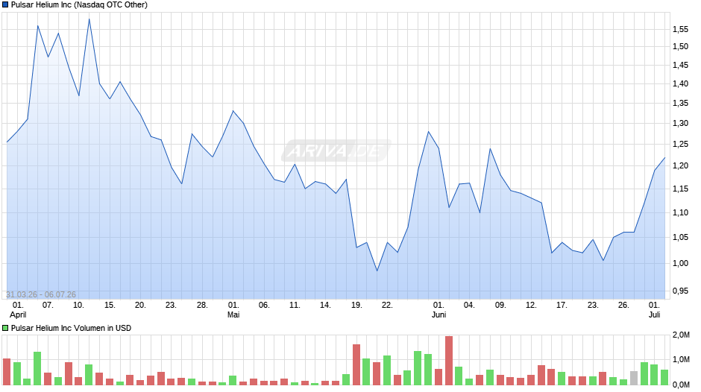The height and width of the screenshot is (392, 701).
Task: Click the '26.' June date label
Action: (623, 306)
